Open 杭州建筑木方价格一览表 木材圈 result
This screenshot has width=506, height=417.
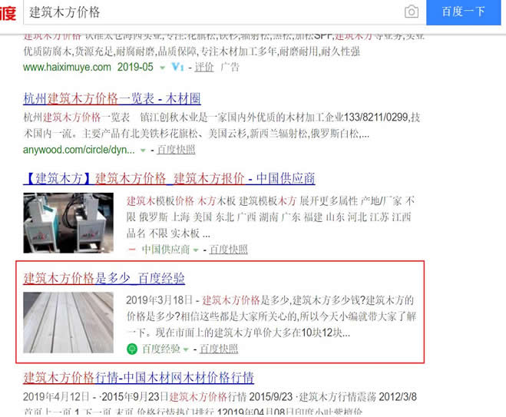112,98
